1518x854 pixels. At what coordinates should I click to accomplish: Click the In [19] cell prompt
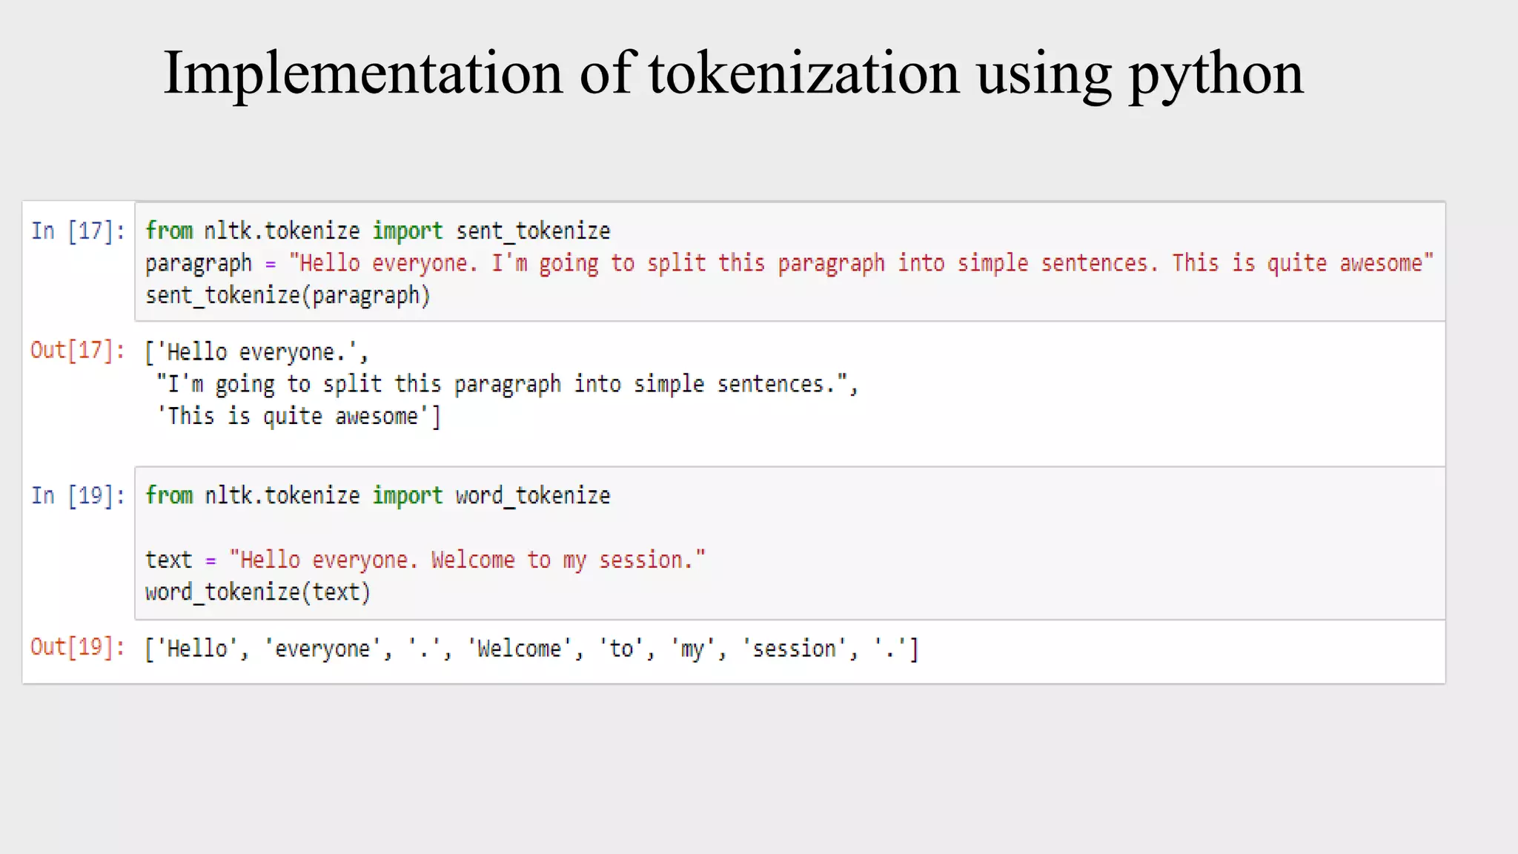click(78, 495)
